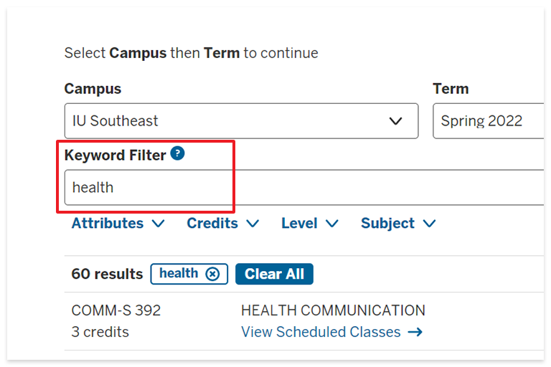The width and height of the screenshot is (551, 367).
Task: Click the chevron icon beside Attributes
Action: tap(158, 224)
